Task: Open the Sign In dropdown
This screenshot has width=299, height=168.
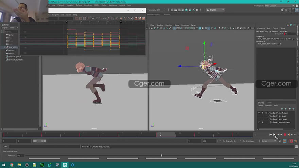Action: [x=215, y=10]
